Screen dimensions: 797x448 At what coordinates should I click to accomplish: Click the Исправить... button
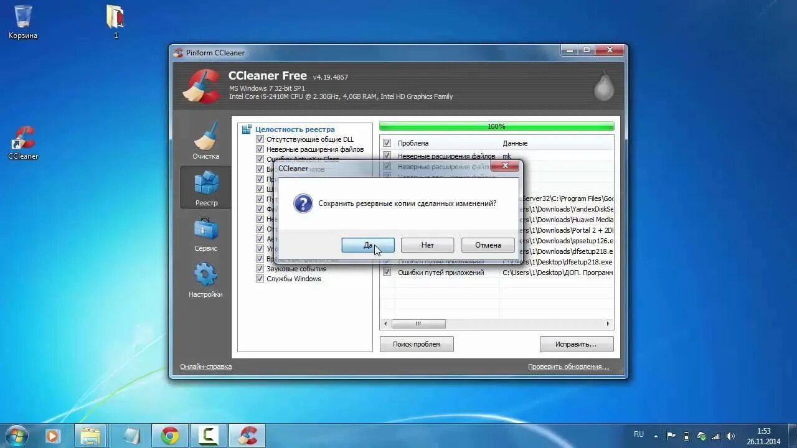[x=577, y=344]
